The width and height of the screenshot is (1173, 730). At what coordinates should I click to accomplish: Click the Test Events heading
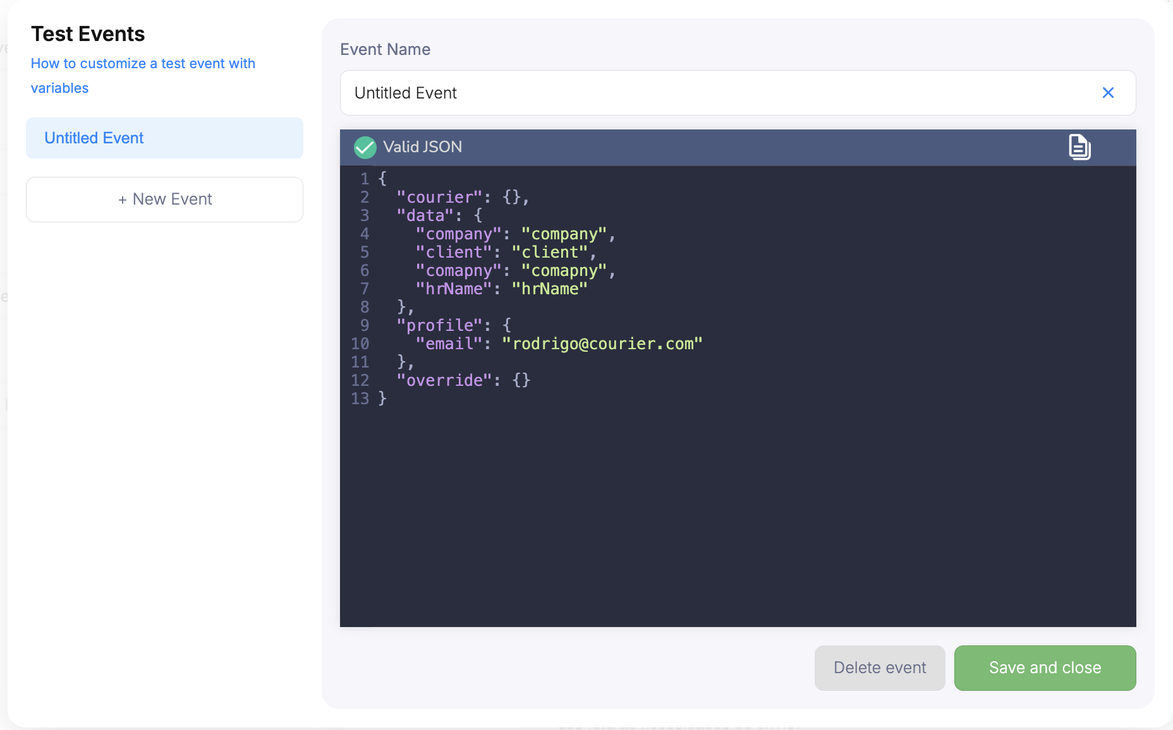pyautogui.click(x=88, y=34)
